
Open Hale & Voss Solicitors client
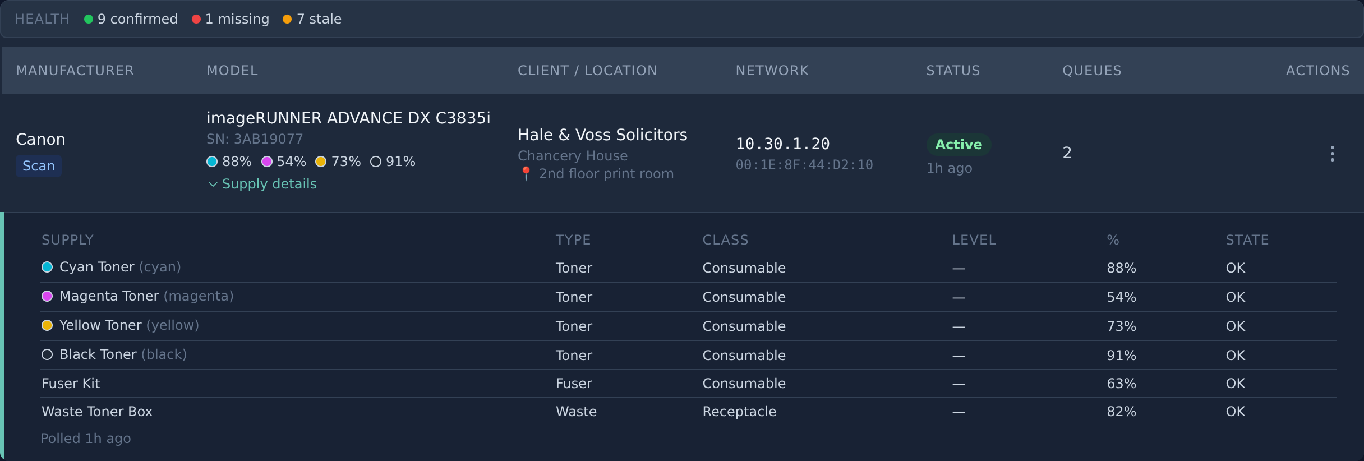coord(602,135)
